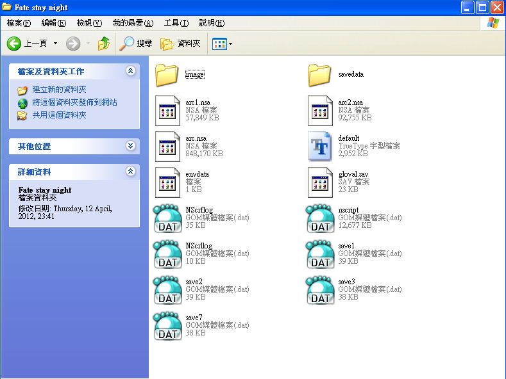Select the nscript DAT file icon
The height and width of the screenshot is (379, 506).
320,218
